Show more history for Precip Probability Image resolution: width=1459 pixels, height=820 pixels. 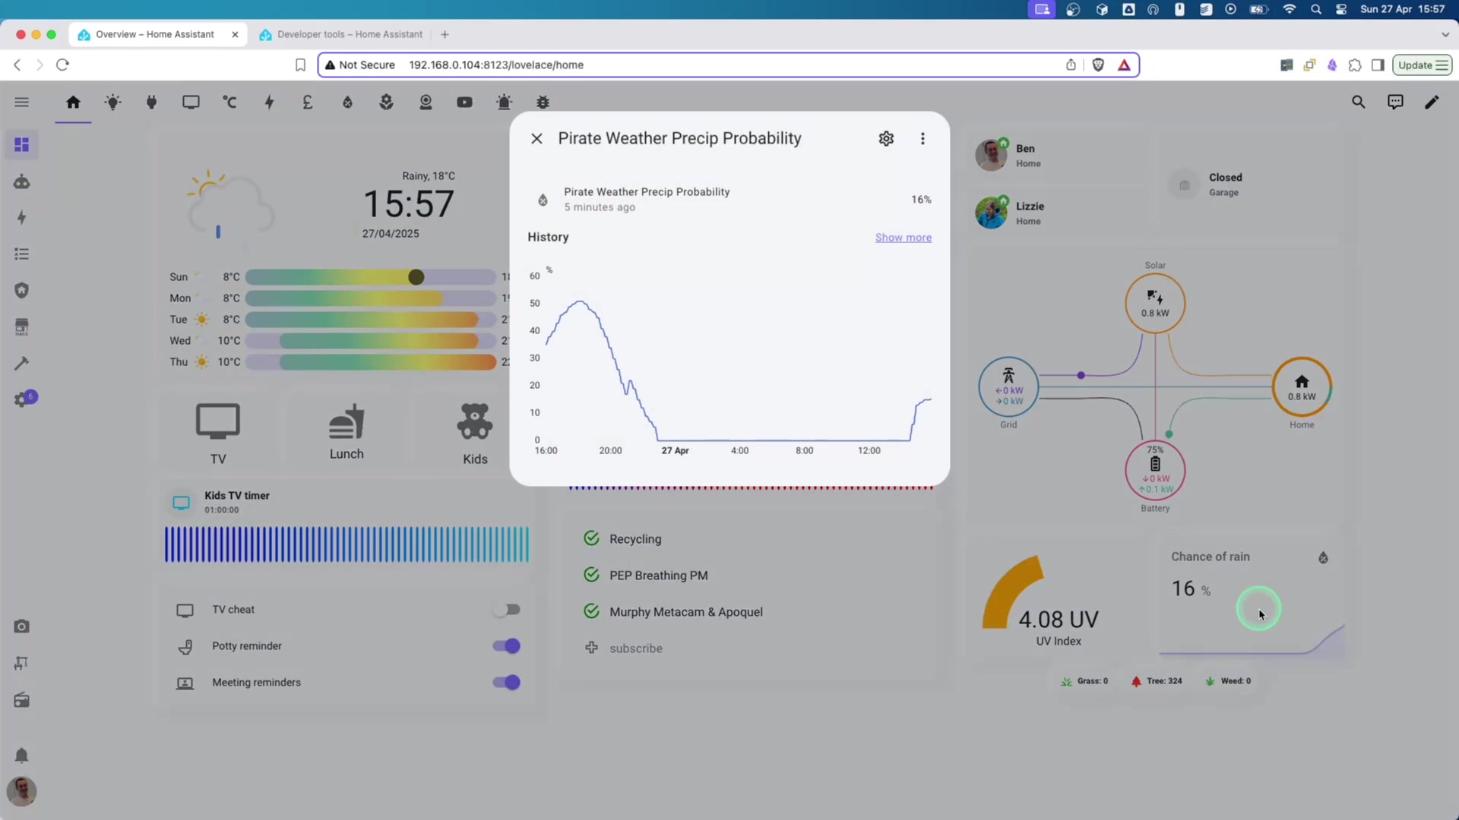904,237
